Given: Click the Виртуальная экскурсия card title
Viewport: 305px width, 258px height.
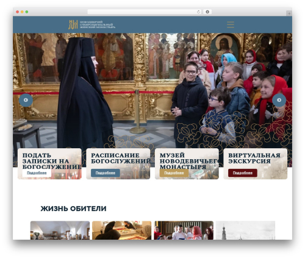Looking at the screenshot, I should coord(254,158).
